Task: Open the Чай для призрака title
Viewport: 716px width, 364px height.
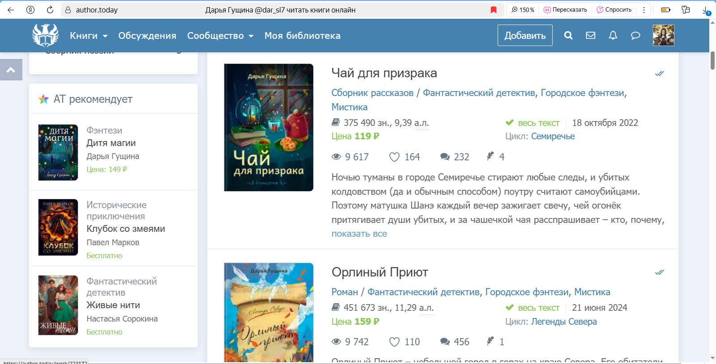Action: [x=384, y=73]
